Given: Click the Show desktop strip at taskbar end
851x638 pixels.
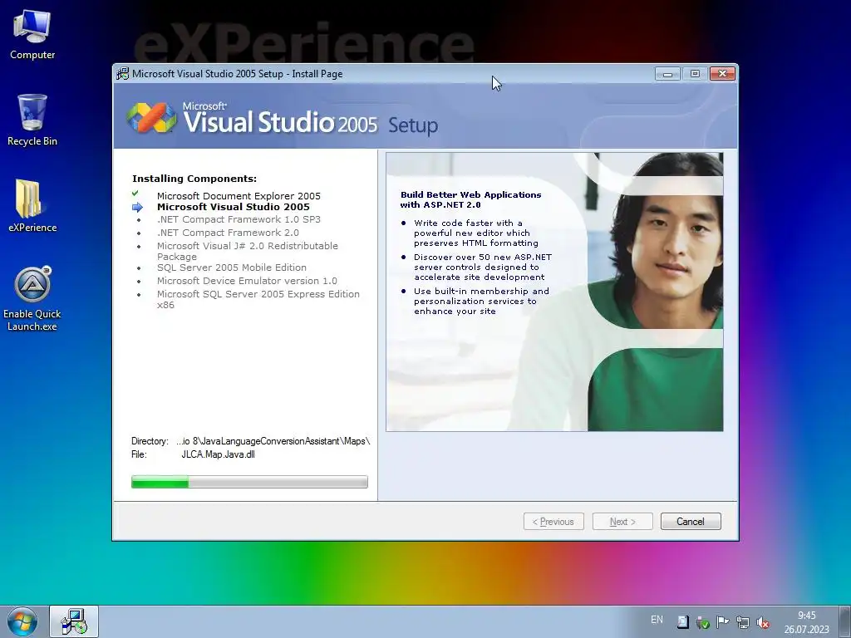Looking at the screenshot, I should 845,621.
